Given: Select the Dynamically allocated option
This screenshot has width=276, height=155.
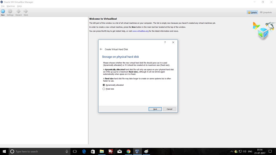Looking at the screenshot, I should (x=104, y=85).
